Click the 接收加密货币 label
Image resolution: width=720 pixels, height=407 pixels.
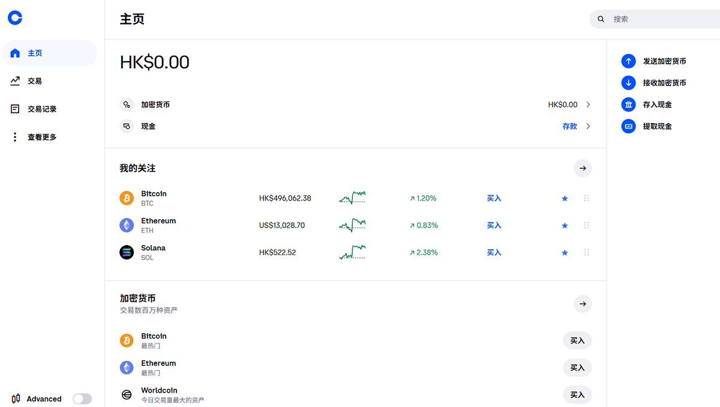[664, 83]
